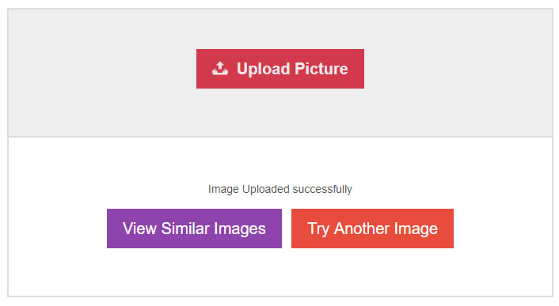559x306 pixels.
Task: Click the white results panel background
Action: [x=280, y=274]
